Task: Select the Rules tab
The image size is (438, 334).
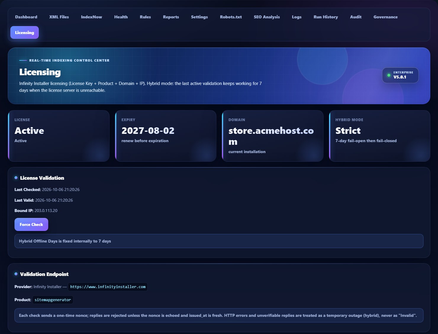Action: tap(145, 17)
